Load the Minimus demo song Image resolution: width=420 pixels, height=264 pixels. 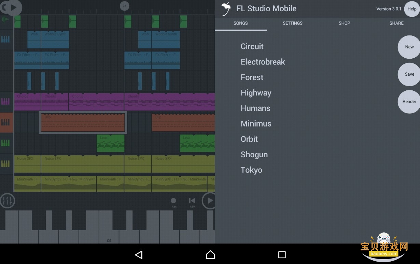[x=256, y=124]
